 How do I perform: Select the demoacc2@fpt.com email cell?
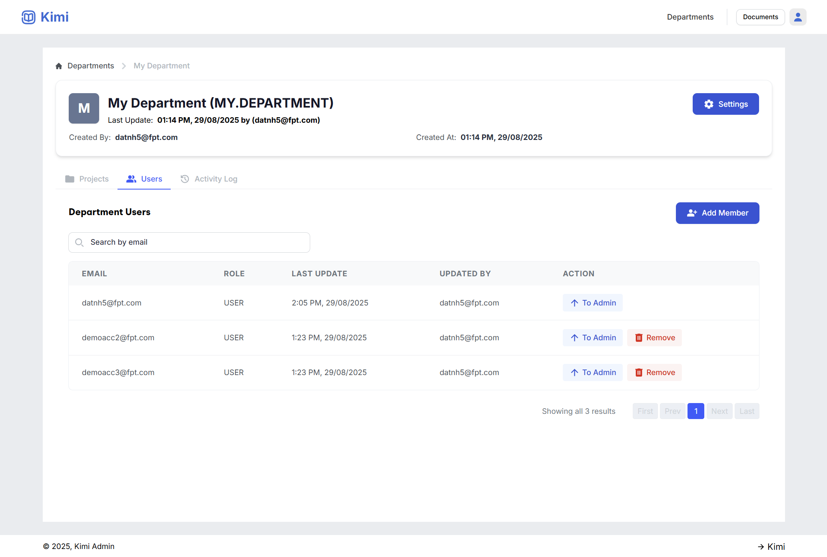(118, 337)
